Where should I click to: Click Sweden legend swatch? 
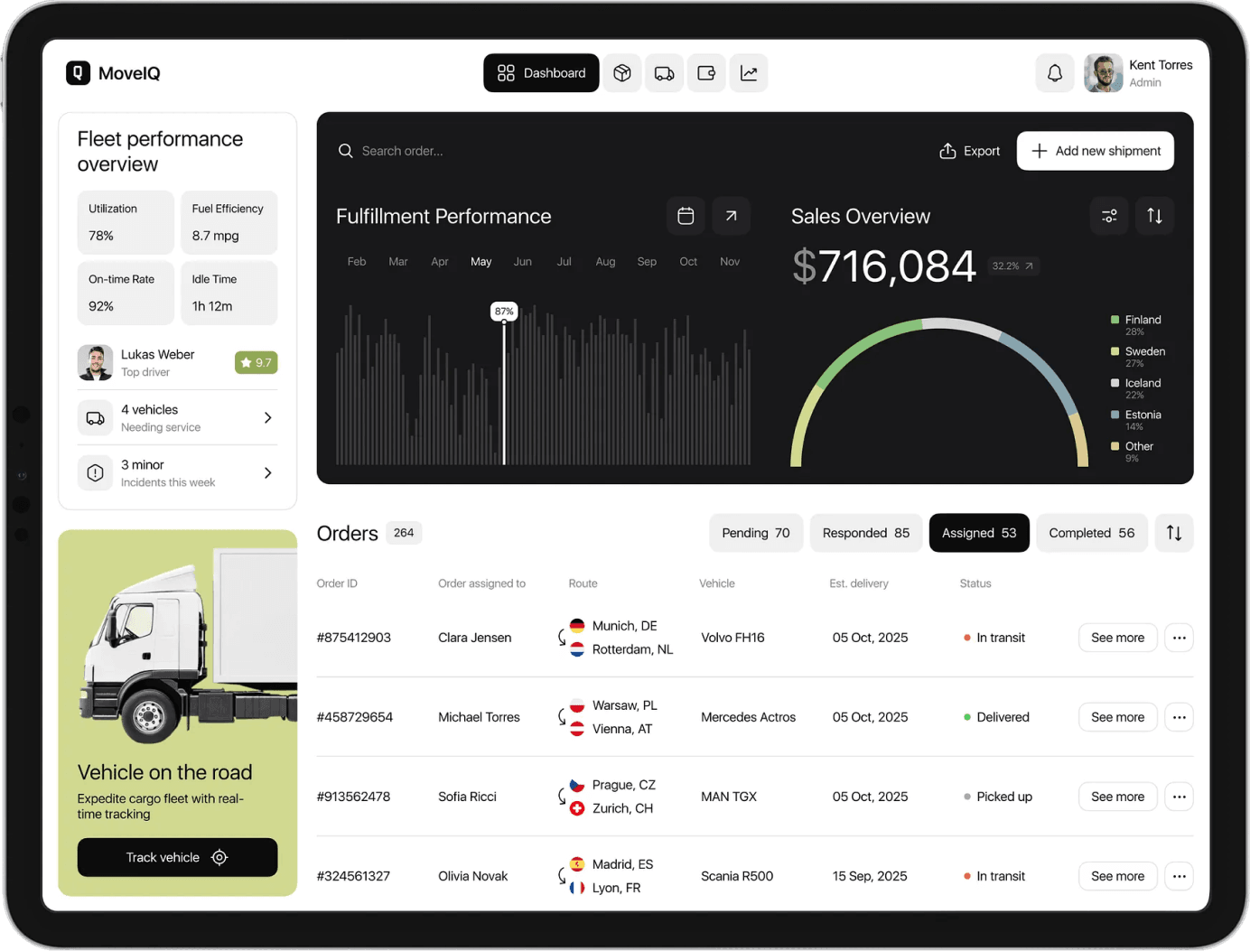pos(1115,351)
